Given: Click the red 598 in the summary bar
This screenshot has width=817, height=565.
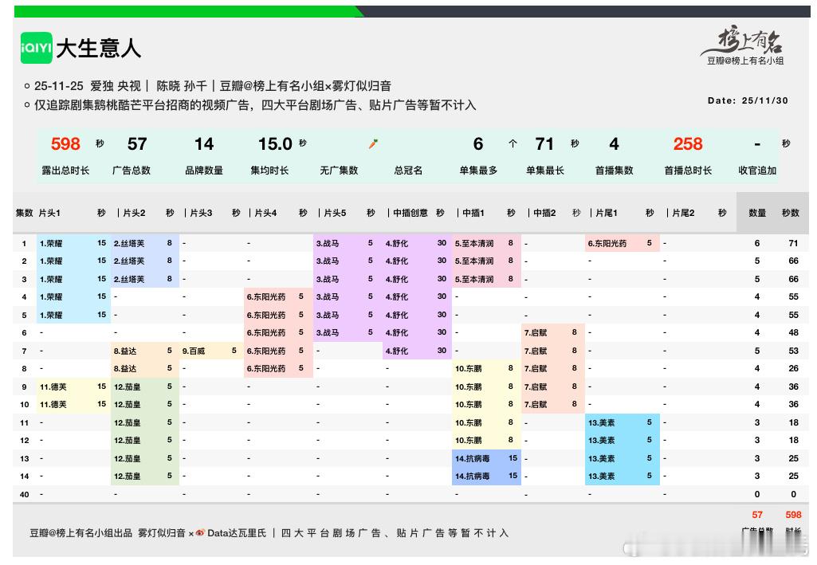Looking at the screenshot, I should [65, 143].
